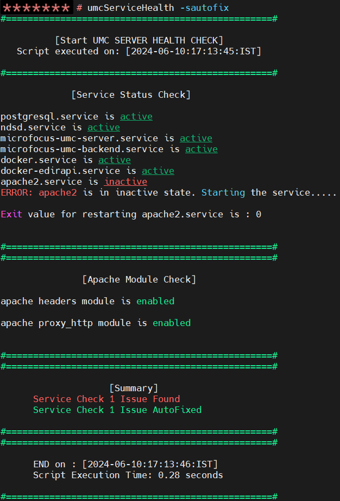The image size is (340, 501).
Task: Click enabled status for apache proxy_http module
Action: coord(172,323)
